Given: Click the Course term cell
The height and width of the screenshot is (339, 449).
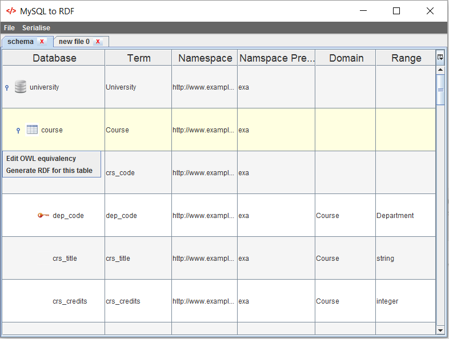Looking at the screenshot, I should point(138,130).
